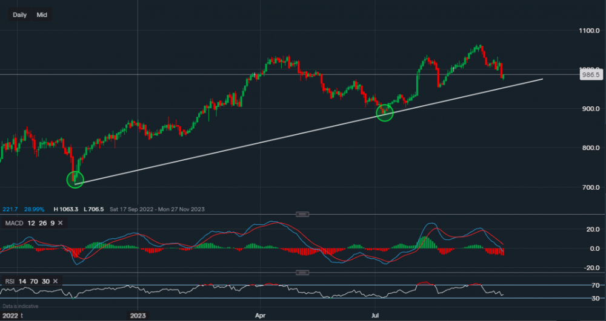Click the resize handle above the MACD pane
606x321 pixels.
pyautogui.click(x=302, y=214)
